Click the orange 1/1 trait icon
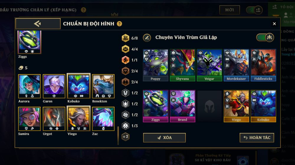Image resolution: width=295 pixels, height=165 pixels. tap(125, 60)
